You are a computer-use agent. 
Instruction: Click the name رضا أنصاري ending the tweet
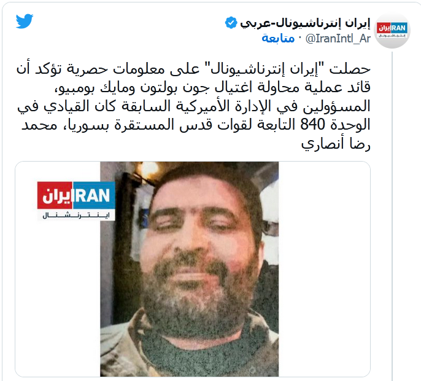tap(336, 144)
